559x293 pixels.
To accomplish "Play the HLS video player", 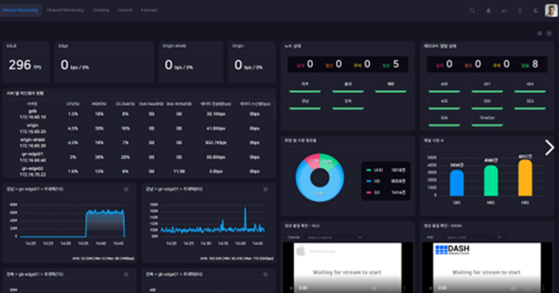I will (291, 288).
